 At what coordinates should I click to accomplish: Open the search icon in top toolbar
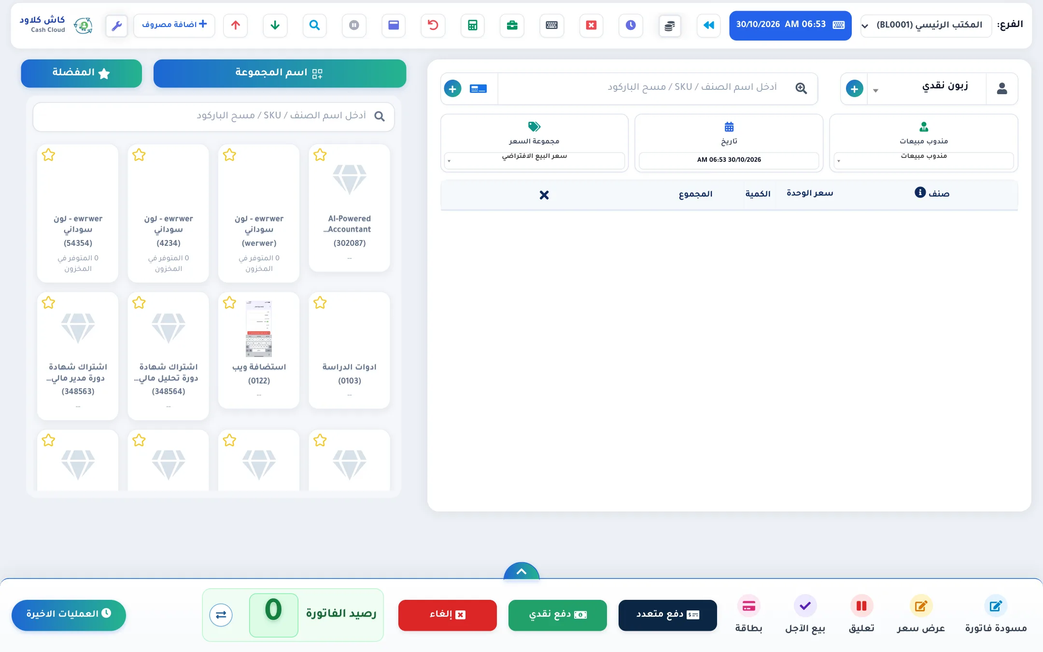tap(315, 25)
